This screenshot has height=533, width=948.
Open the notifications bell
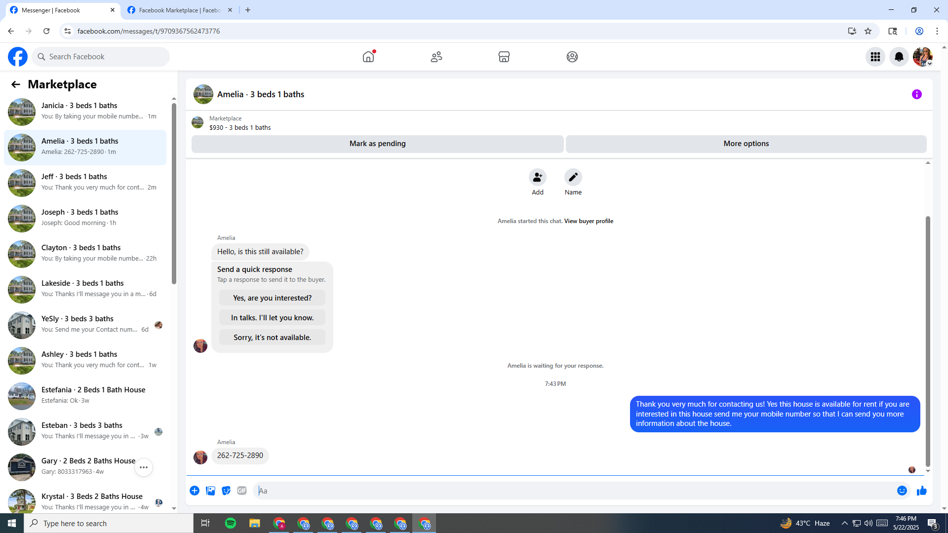click(899, 57)
